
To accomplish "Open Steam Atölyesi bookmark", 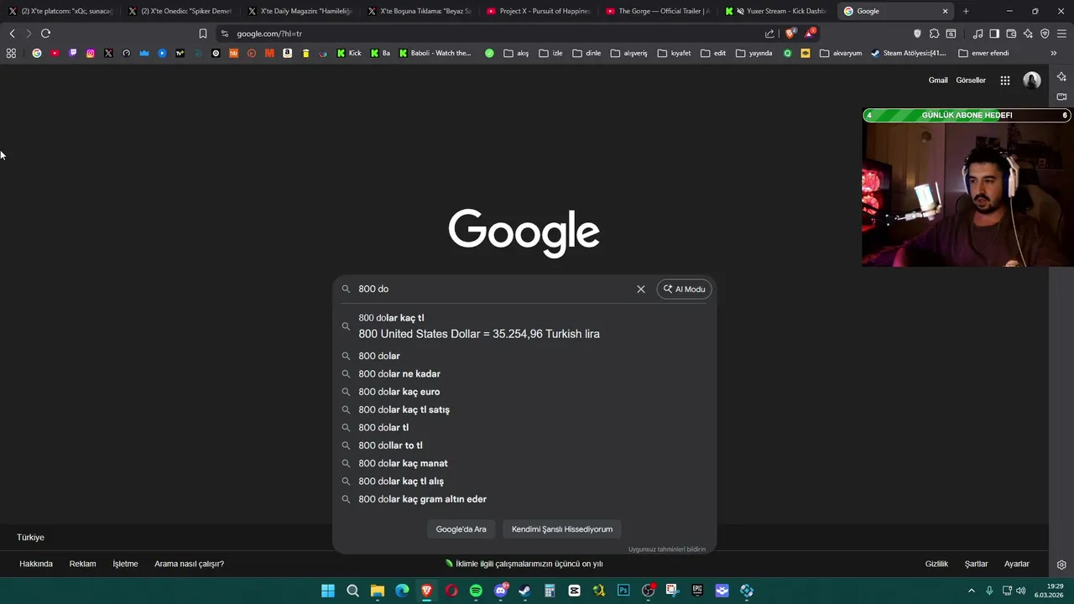I will pyautogui.click(x=909, y=53).
